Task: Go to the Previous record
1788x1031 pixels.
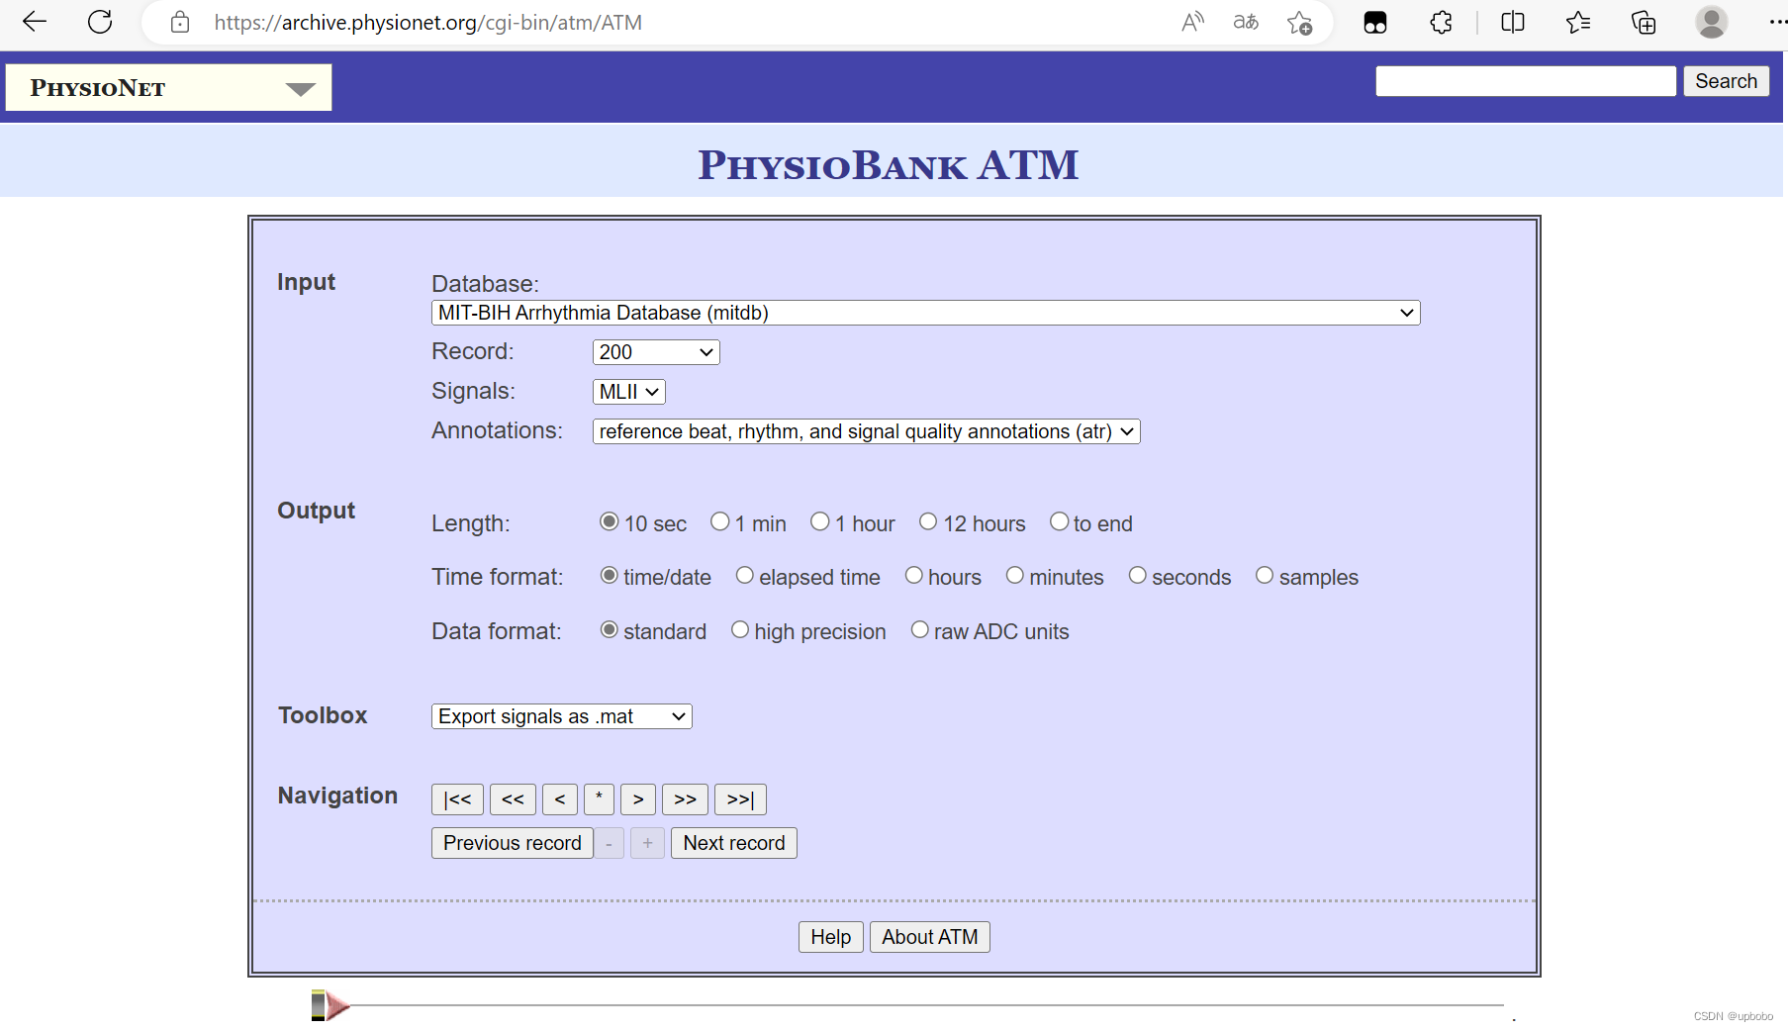Action: 512,843
